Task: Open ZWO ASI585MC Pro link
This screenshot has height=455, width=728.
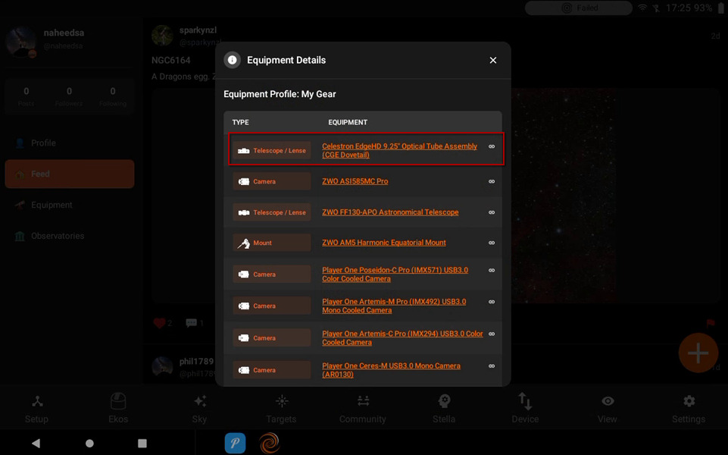Action: tap(355, 181)
